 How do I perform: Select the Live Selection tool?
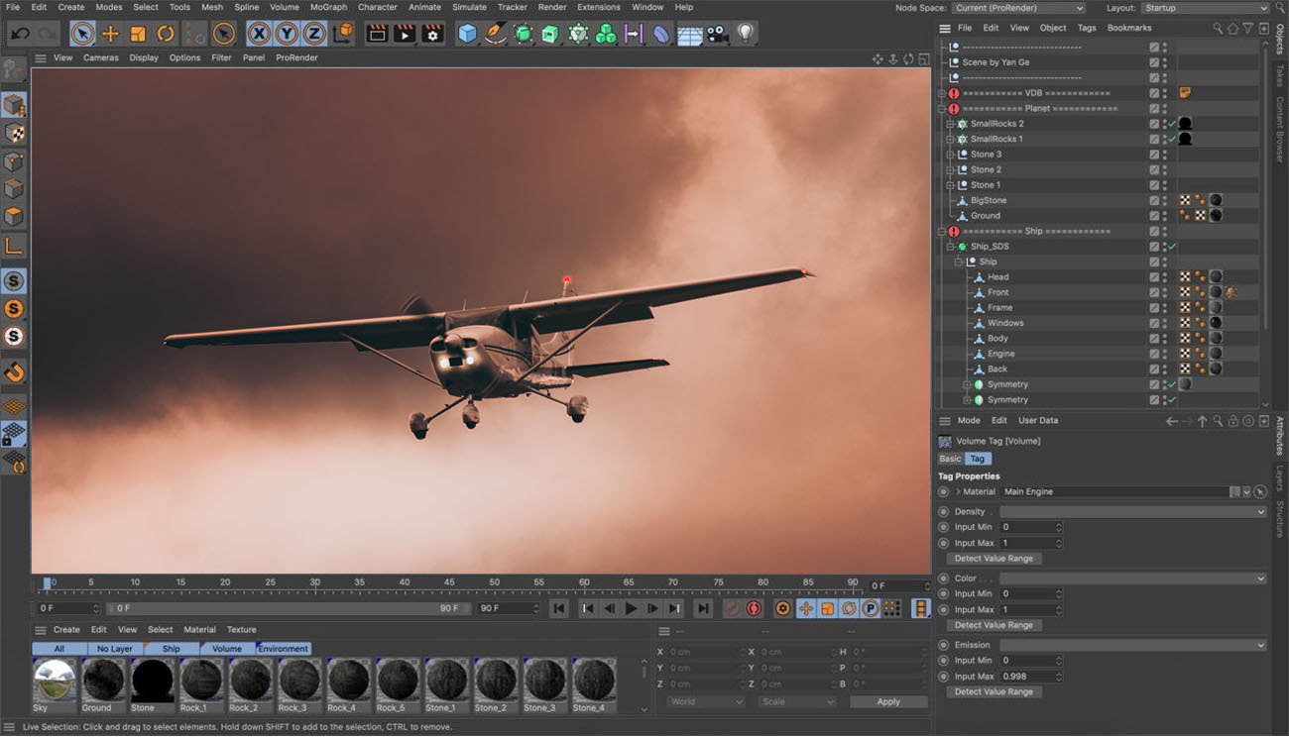81,33
